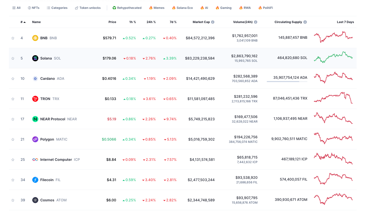
Task: Click the NEAR Protocol logo icon
Action: click(35, 119)
